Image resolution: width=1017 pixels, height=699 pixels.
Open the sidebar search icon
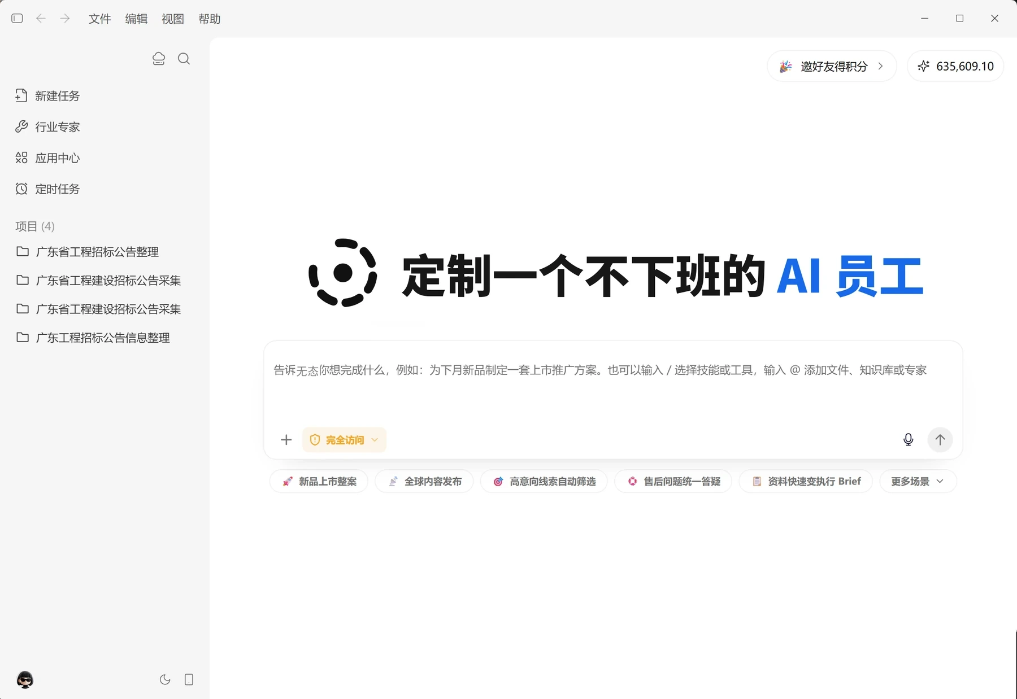(184, 59)
